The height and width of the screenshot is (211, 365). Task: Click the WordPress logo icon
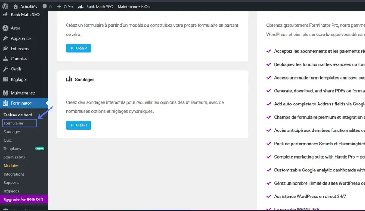(5, 6)
